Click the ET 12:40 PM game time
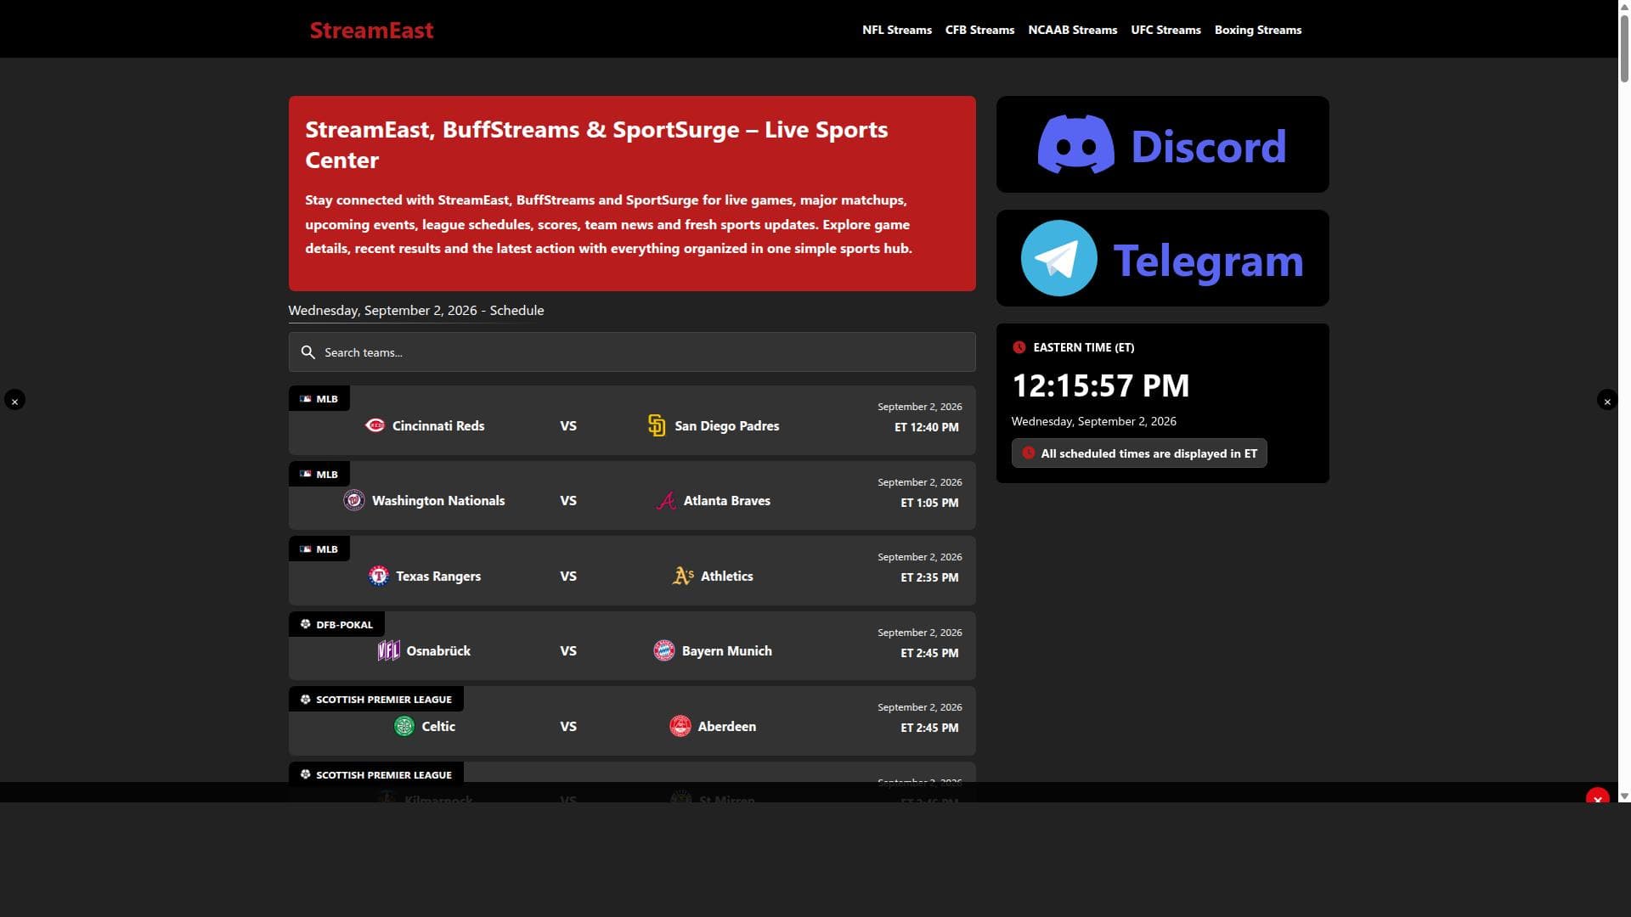The width and height of the screenshot is (1631, 917). 926,427
